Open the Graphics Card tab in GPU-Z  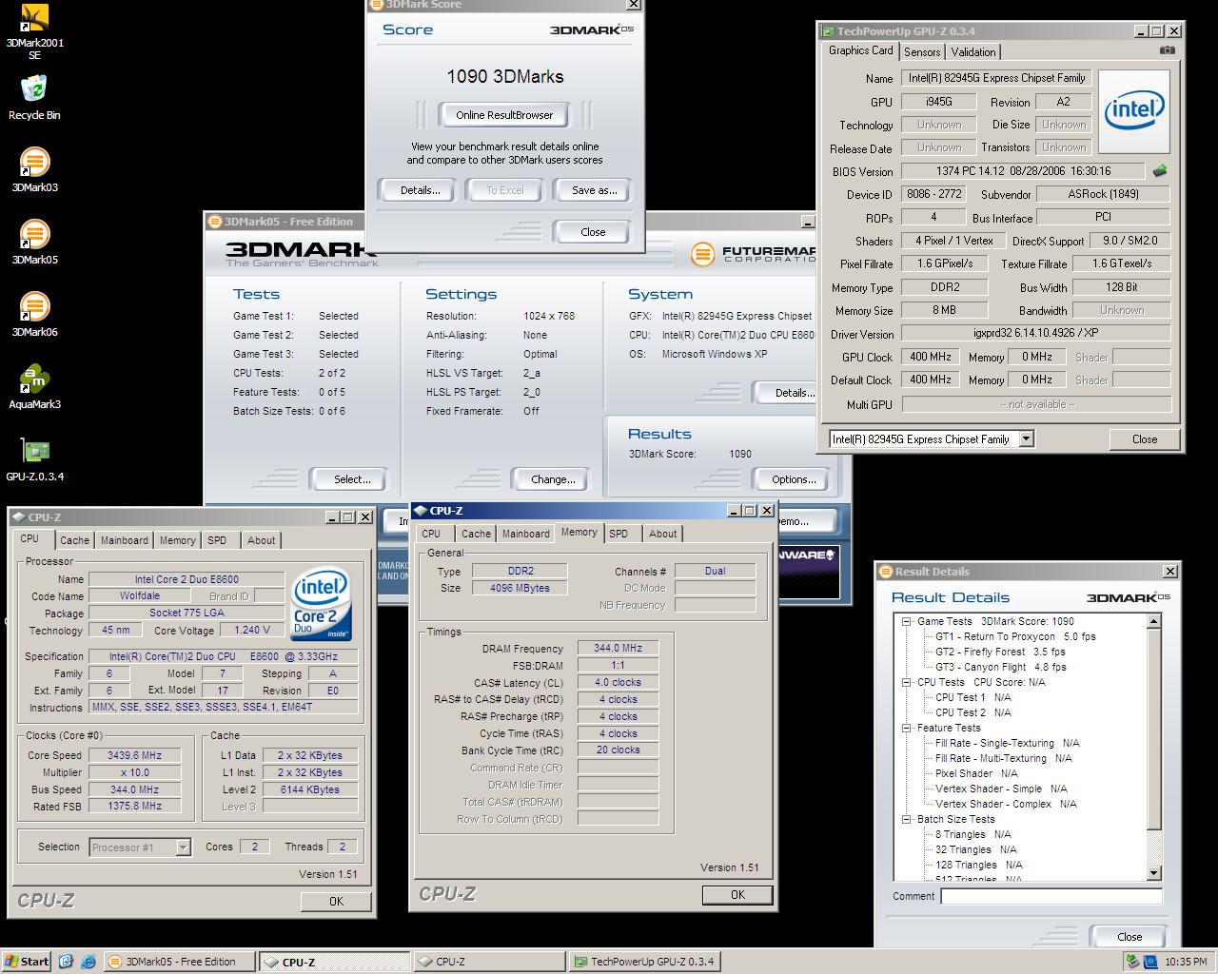click(x=861, y=50)
